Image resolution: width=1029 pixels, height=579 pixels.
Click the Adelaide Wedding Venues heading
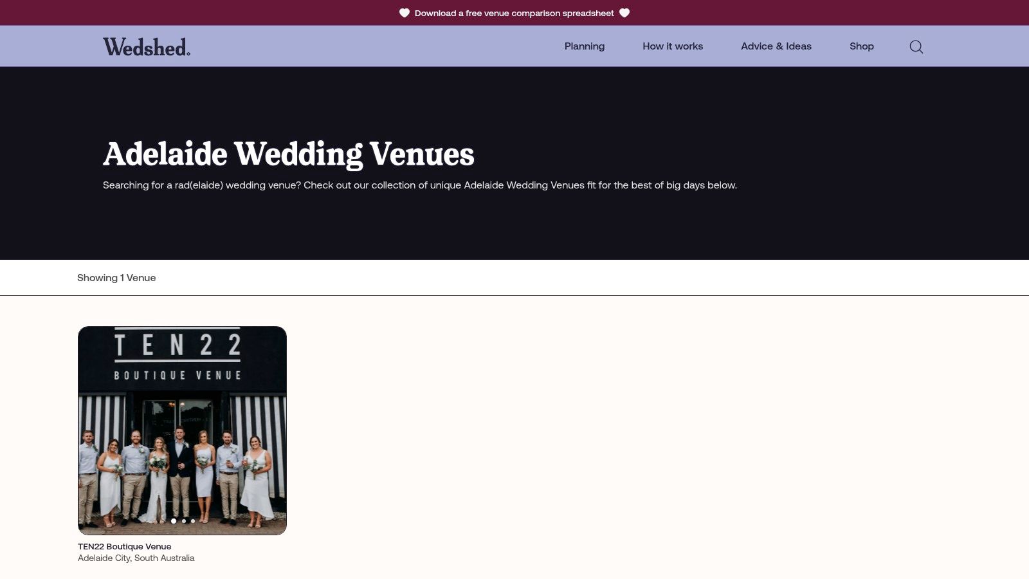click(x=289, y=154)
